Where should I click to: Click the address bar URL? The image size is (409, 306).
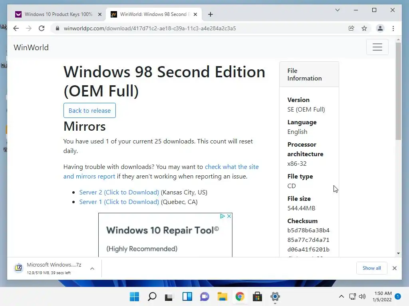150,28
